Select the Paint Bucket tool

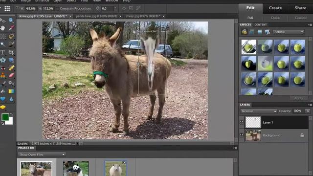coord(2,91)
